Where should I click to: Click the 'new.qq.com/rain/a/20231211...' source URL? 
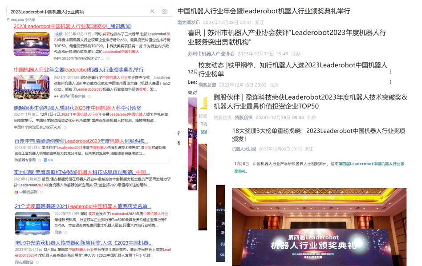(x=79, y=58)
